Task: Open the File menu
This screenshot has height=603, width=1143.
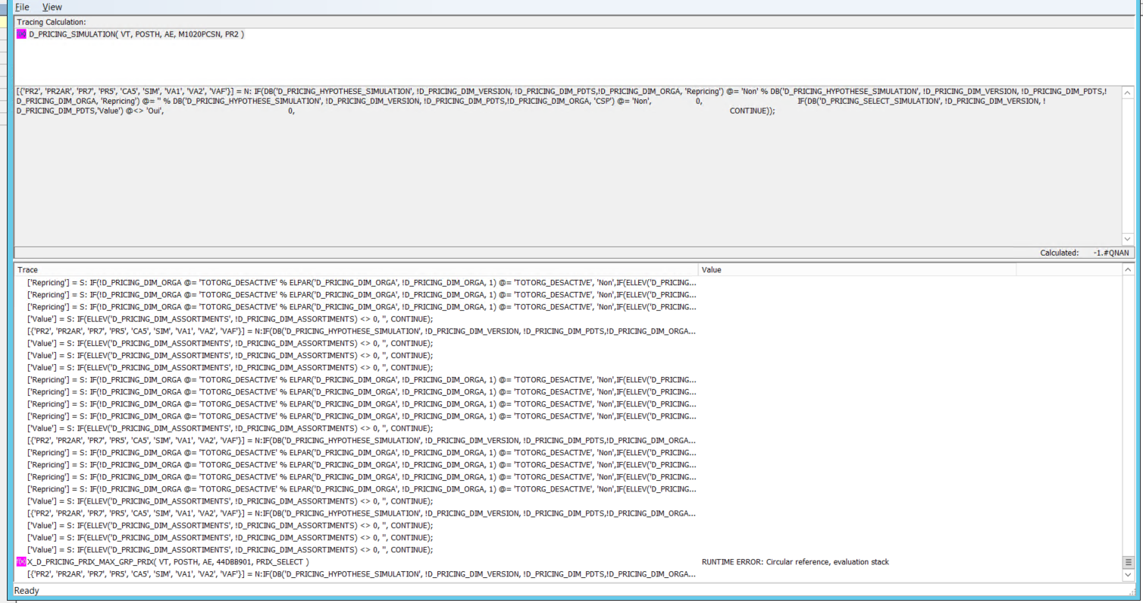Action: click(22, 7)
